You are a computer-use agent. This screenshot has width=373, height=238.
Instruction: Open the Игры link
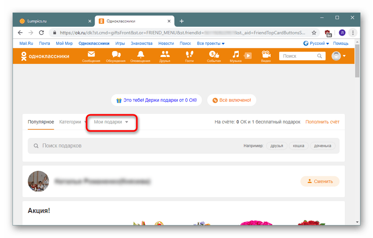(120, 43)
